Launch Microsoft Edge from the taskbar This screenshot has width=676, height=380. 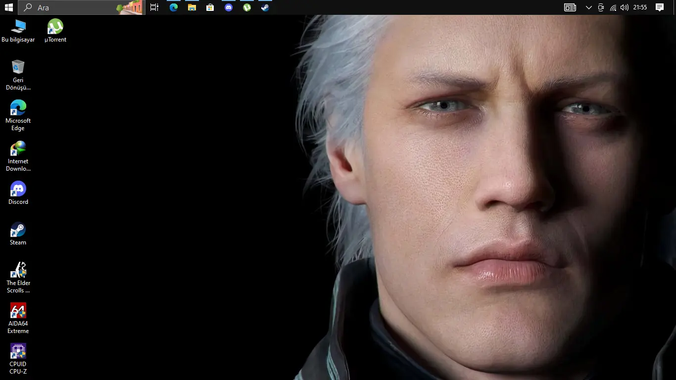tap(174, 7)
